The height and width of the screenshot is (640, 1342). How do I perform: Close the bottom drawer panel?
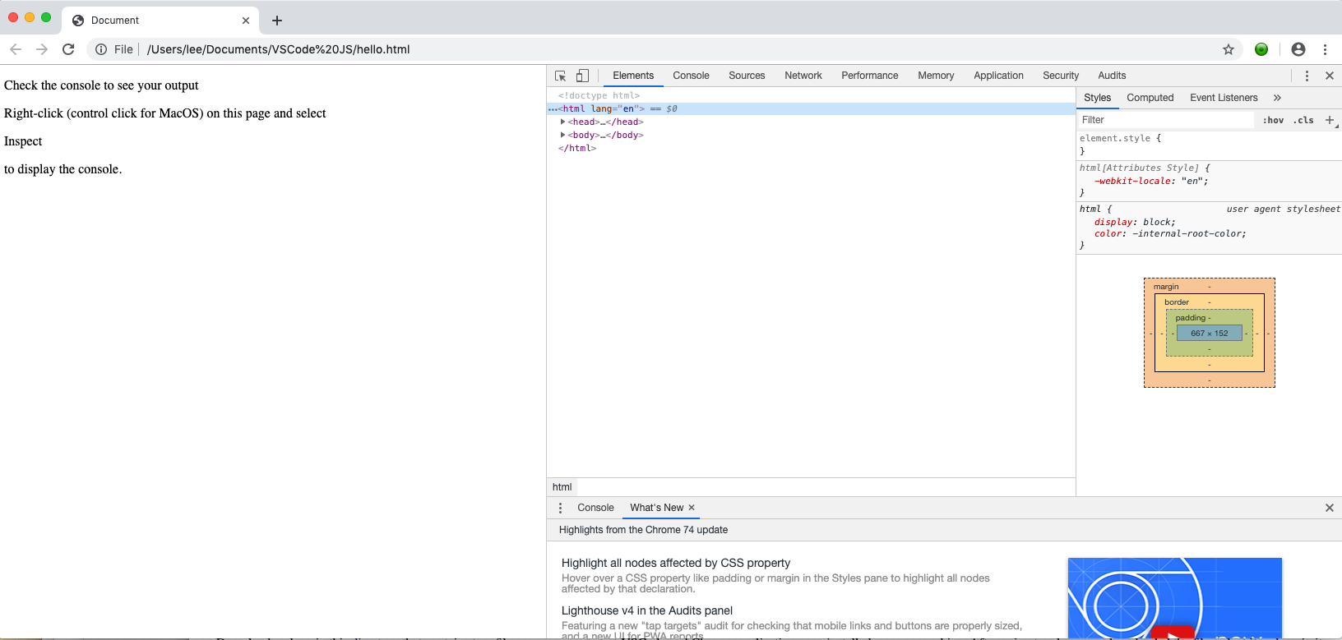[x=1330, y=508]
